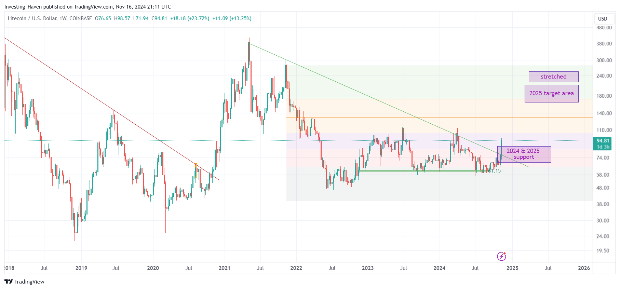This screenshot has width=620, height=289.
Task: Click the +18.18 (+23.72%) change value
Action: [x=190, y=18]
